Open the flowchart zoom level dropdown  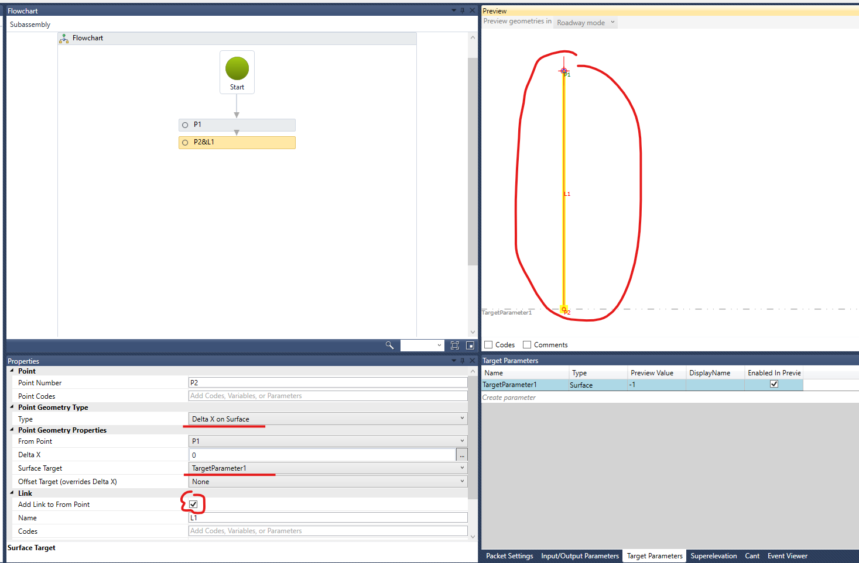422,346
